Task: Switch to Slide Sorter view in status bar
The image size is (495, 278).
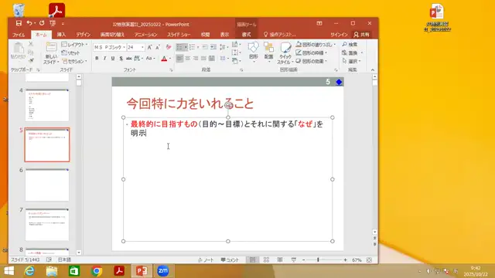Action: pyautogui.click(x=266, y=259)
